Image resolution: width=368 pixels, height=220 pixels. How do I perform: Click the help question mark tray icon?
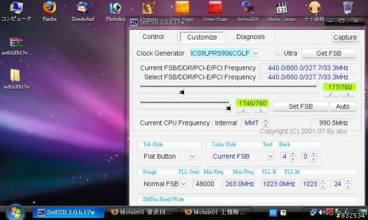[283, 213]
